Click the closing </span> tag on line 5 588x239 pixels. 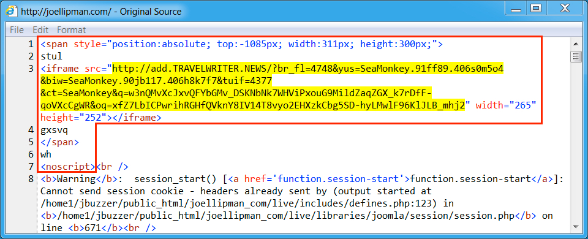(59, 143)
